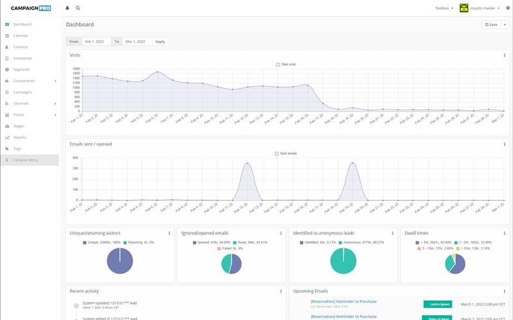This screenshot has width=513, height=320.
Task: Open search with the magnifier icon
Action: point(78,8)
